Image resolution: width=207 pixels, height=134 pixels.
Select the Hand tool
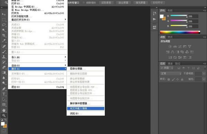coord(4,110)
